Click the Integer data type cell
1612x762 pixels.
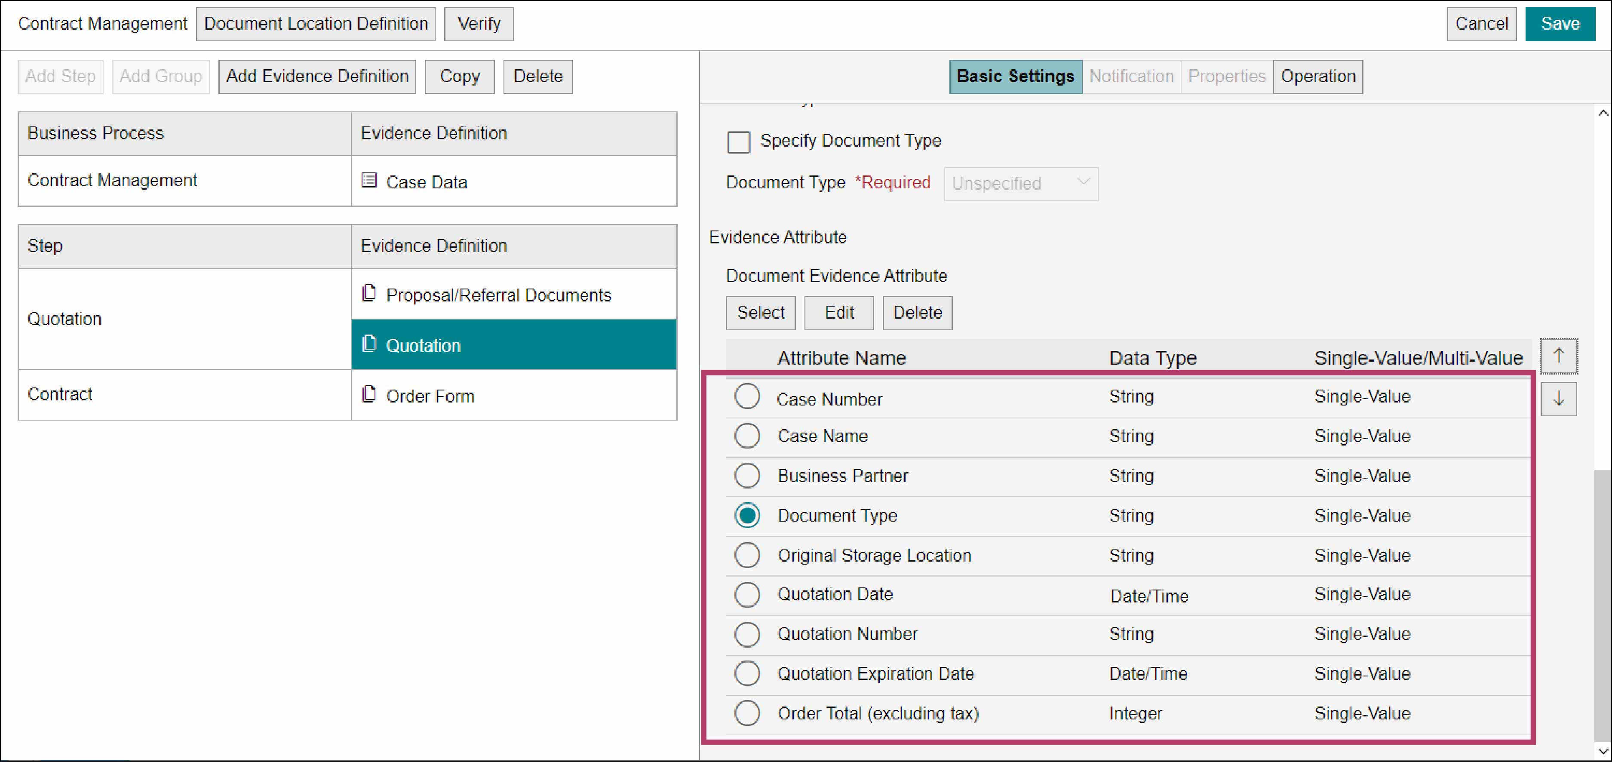click(1135, 714)
